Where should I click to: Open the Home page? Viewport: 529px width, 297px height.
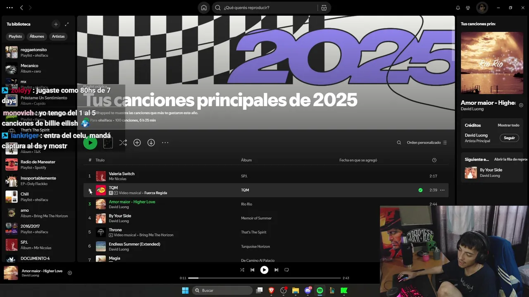pos(204,7)
